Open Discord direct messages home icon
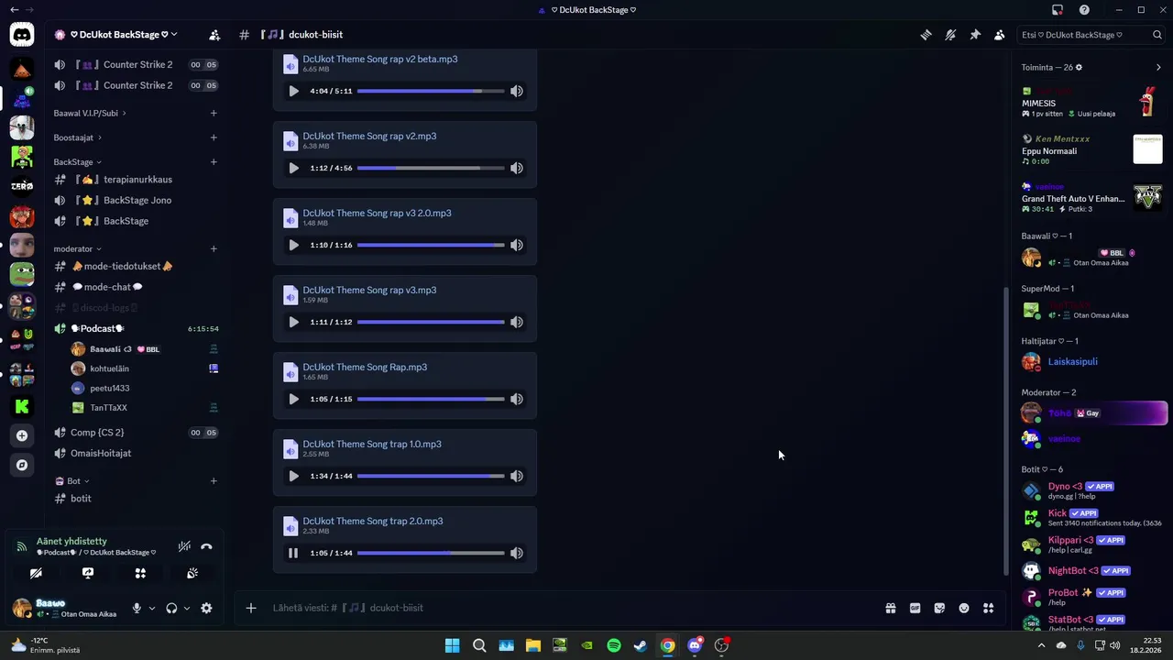Image resolution: width=1173 pixels, height=660 pixels. (x=22, y=35)
